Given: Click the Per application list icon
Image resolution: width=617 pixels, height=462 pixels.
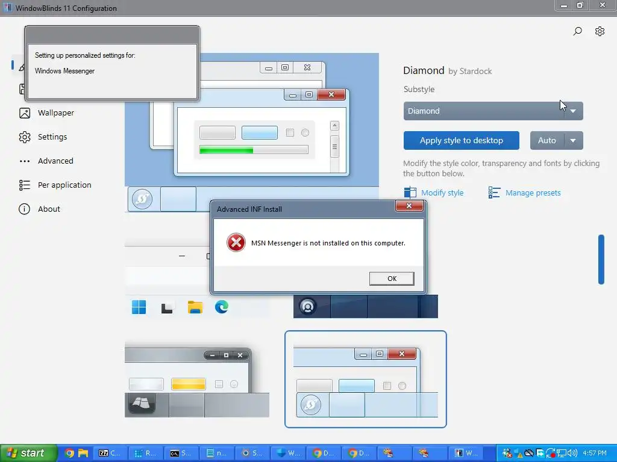Looking at the screenshot, I should pyautogui.click(x=24, y=185).
